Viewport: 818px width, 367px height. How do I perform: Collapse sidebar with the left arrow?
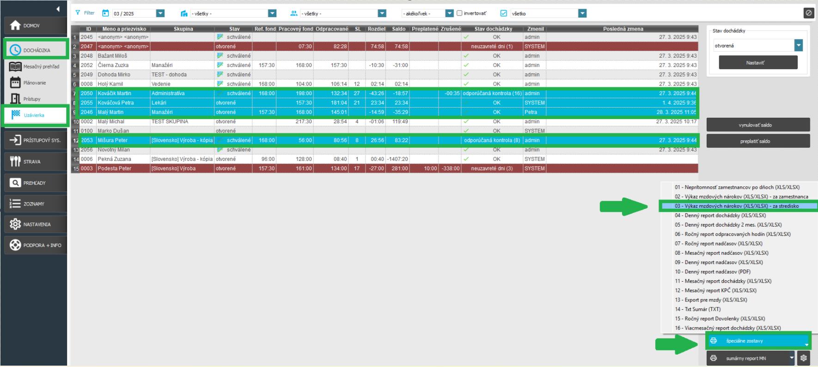(x=58, y=9)
